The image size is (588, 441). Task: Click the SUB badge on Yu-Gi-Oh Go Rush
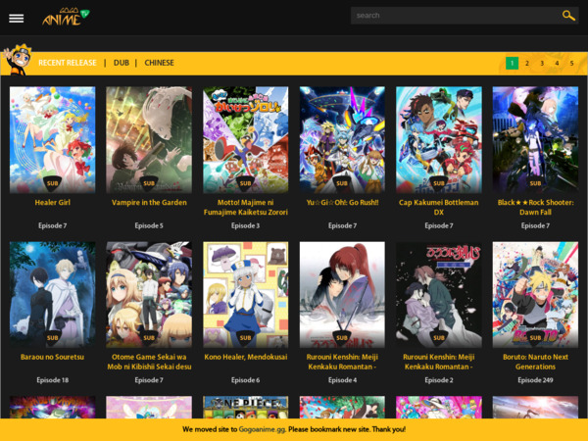[342, 183]
